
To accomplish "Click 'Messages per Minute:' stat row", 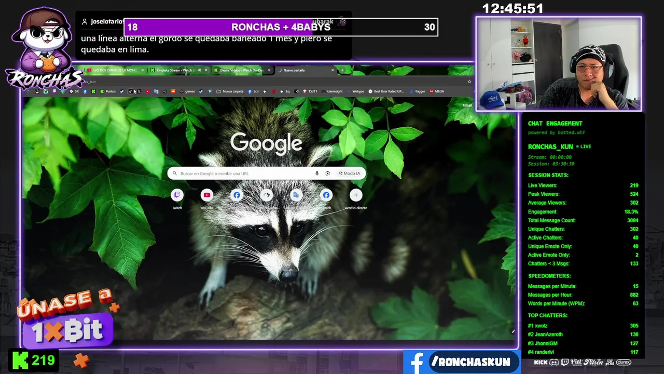I will [583, 286].
